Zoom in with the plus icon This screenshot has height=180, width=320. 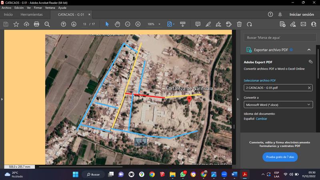point(138,24)
